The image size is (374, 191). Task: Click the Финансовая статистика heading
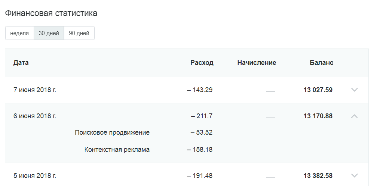point(51,13)
